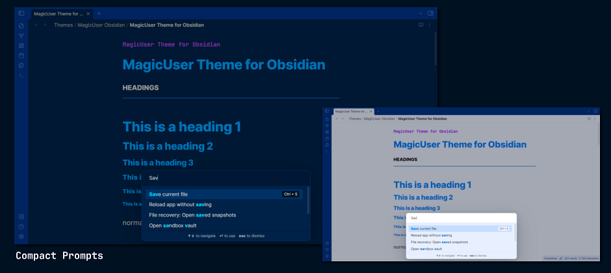Screen dimensions: 611x273
Task: Switch to reading view in dark window
Action: tap(421, 25)
